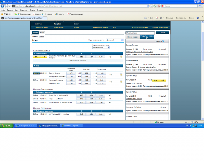204x161 pixels.
Task: Click the Мобильная версия navigation link
Action: [101, 27]
